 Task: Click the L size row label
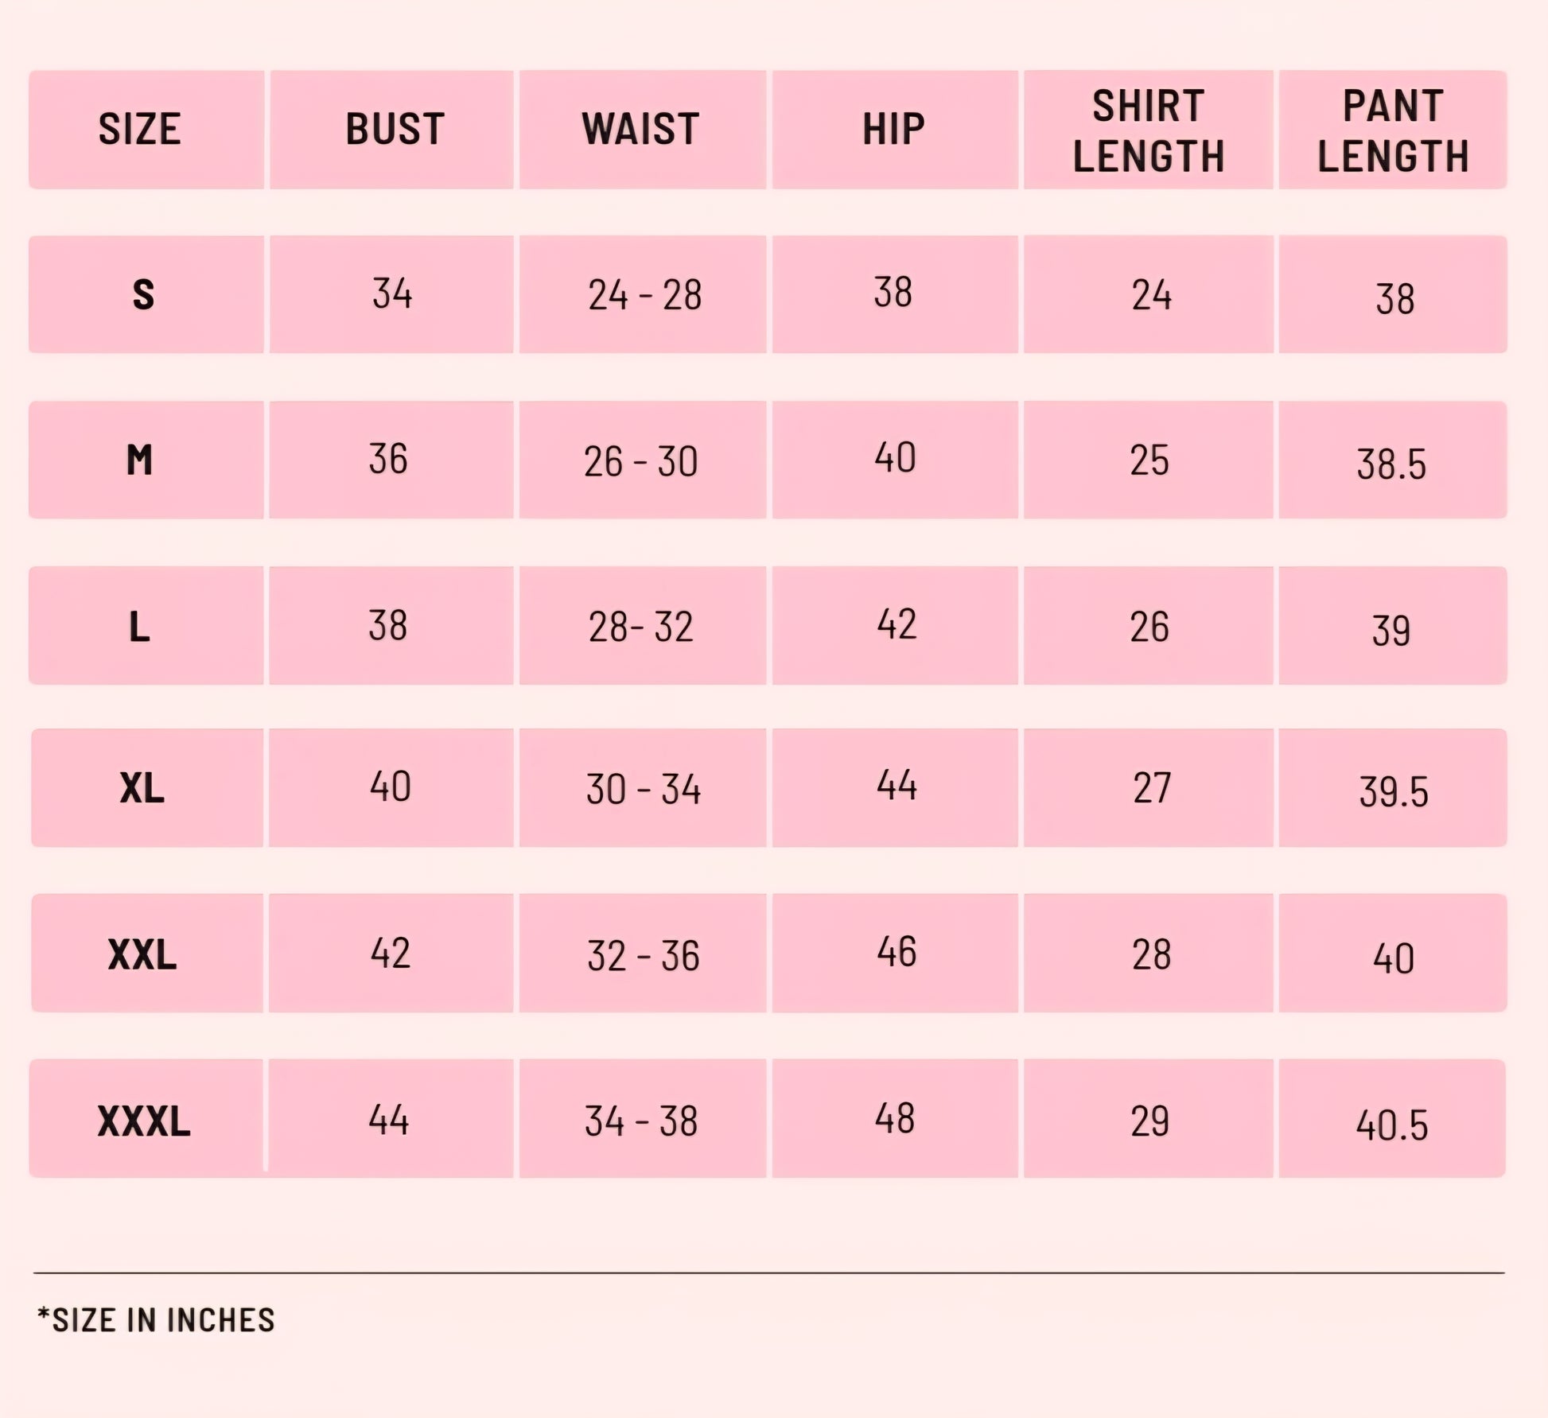(x=146, y=625)
